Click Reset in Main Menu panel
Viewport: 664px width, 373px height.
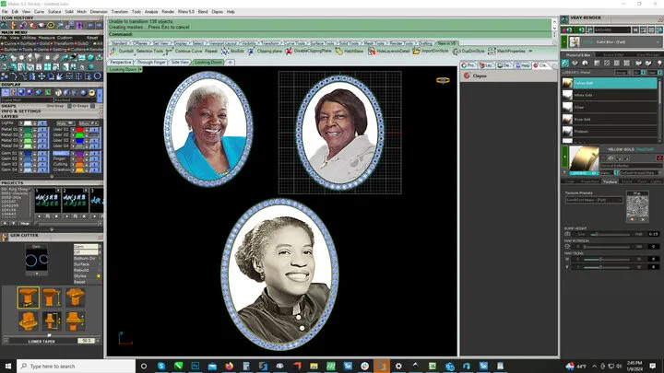click(x=92, y=38)
